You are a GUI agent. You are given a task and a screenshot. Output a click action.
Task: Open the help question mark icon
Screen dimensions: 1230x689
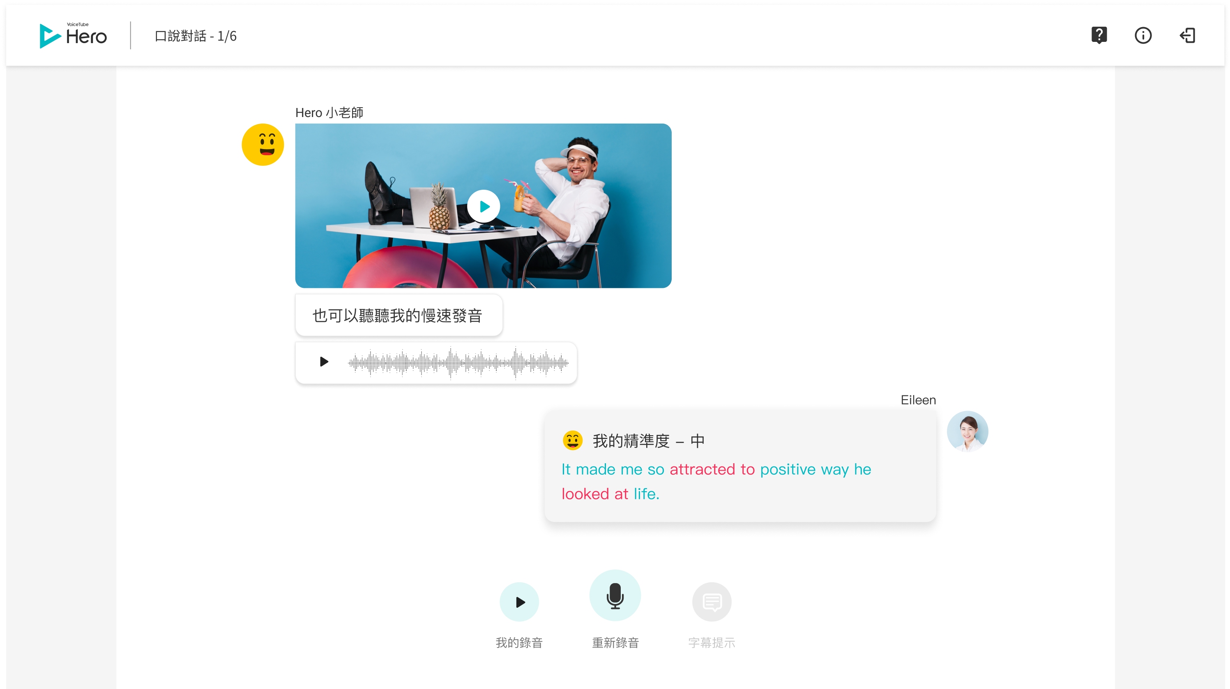point(1099,35)
